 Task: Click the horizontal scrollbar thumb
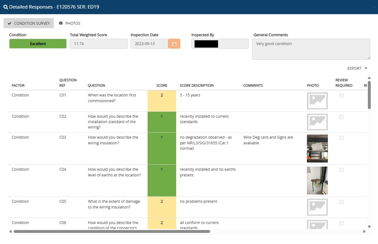112,232
